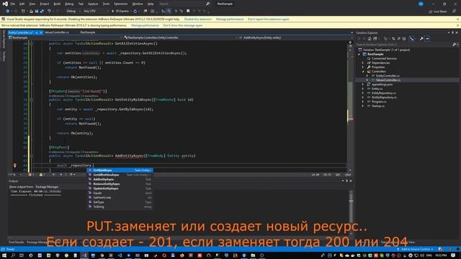Click the taskbar search icon
Image resolution: width=461 pixels, height=259 pixels.
click(13, 255)
